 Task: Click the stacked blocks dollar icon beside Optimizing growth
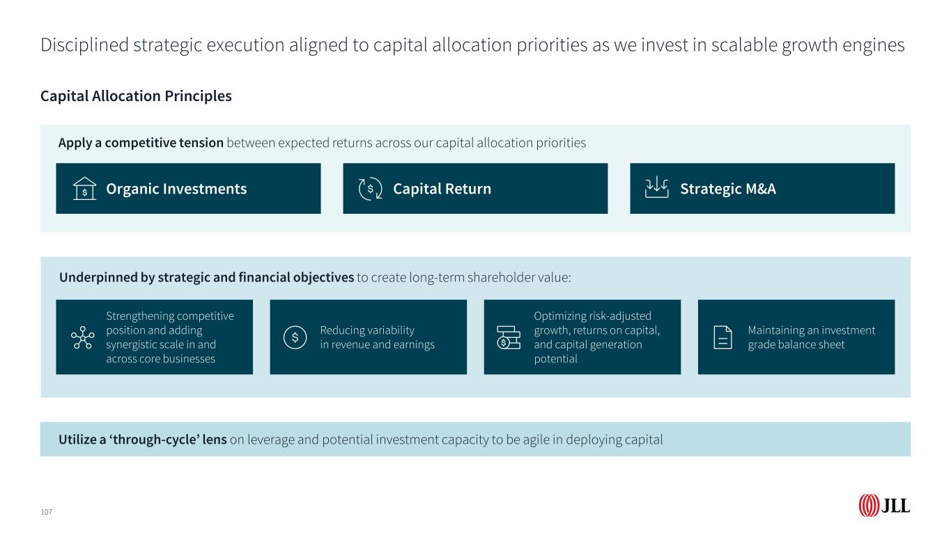click(508, 337)
